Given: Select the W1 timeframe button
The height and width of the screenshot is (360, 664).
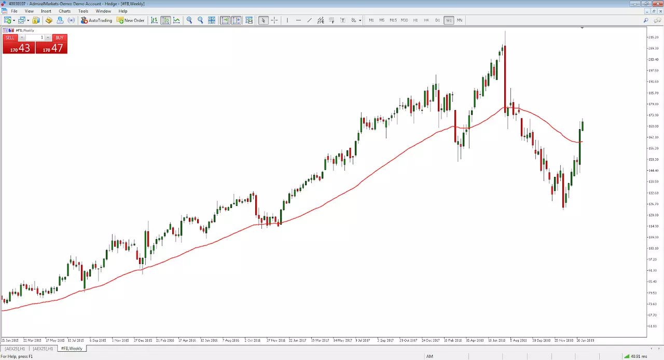Looking at the screenshot, I should 449,20.
